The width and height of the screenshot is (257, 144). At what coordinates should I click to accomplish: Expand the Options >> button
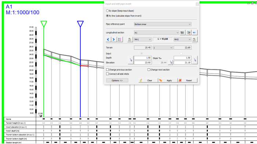(x=117, y=80)
